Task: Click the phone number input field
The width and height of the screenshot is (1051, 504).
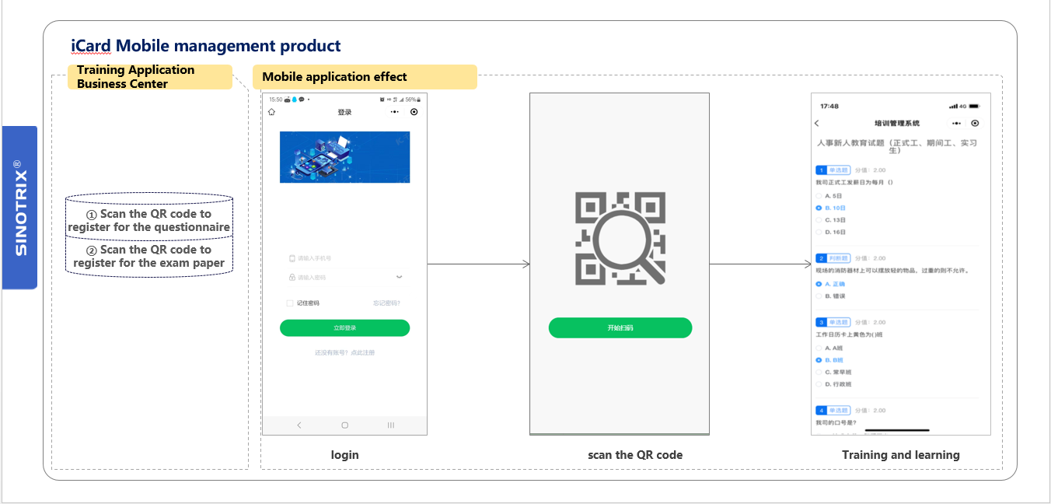Action: [x=345, y=258]
